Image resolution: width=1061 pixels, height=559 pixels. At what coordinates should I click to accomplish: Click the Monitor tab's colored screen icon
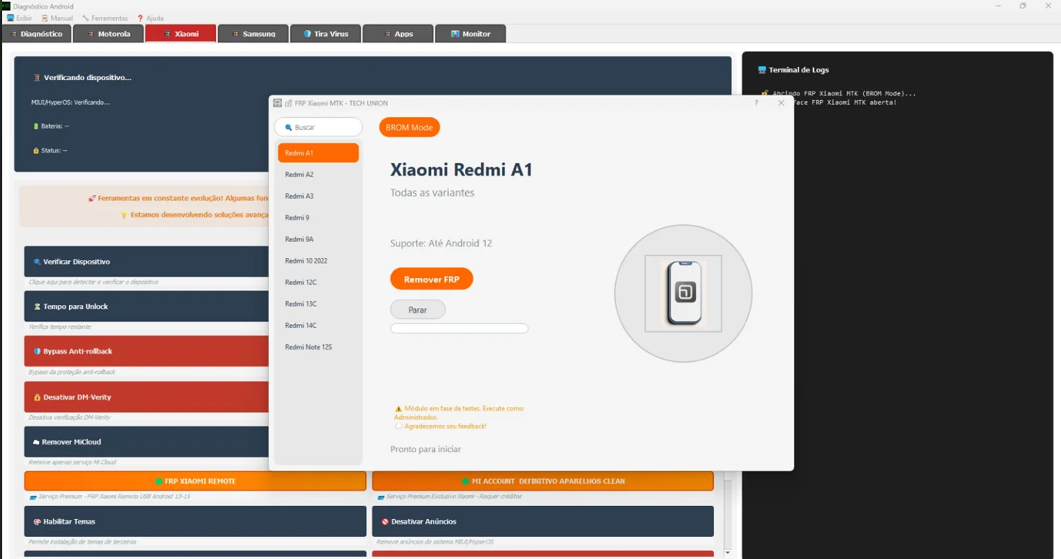coord(455,33)
